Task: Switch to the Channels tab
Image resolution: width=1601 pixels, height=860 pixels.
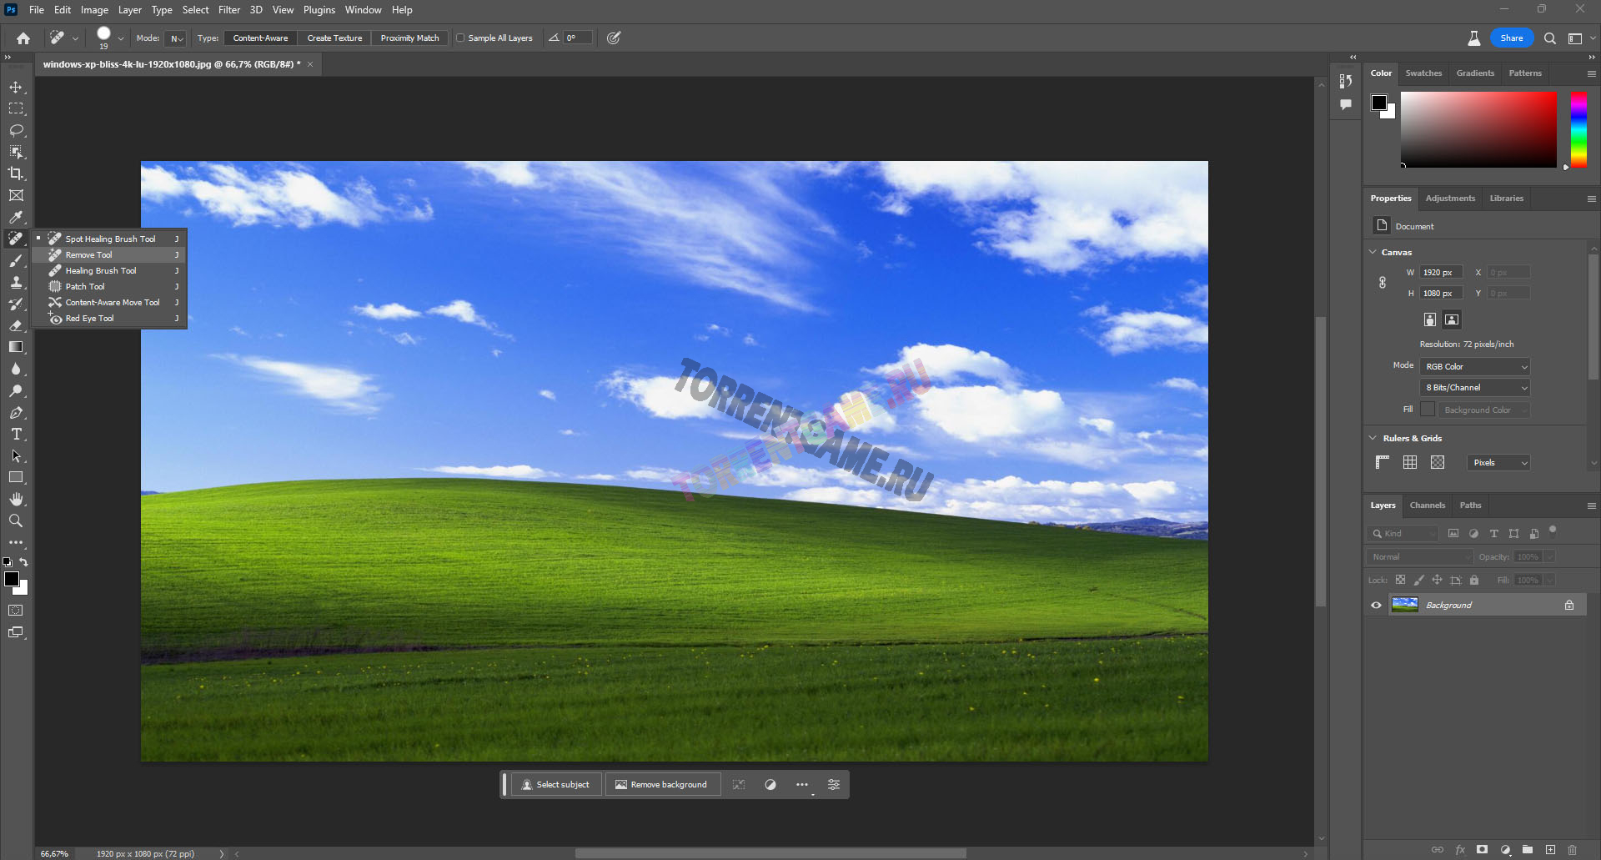Action: (x=1427, y=505)
